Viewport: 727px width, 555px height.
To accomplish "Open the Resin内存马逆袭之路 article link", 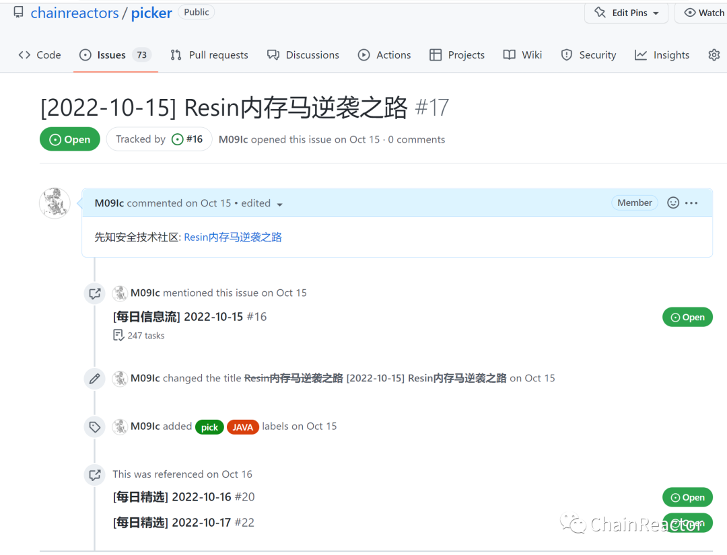I will [233, 237].
